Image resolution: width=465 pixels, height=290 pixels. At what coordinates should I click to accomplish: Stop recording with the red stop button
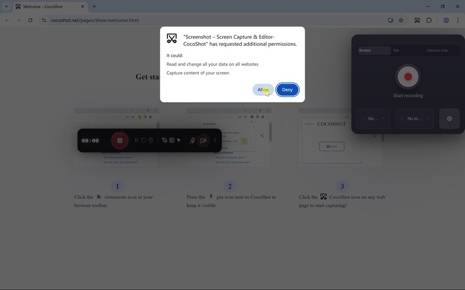pyautogui.click(x=120, y=140)
